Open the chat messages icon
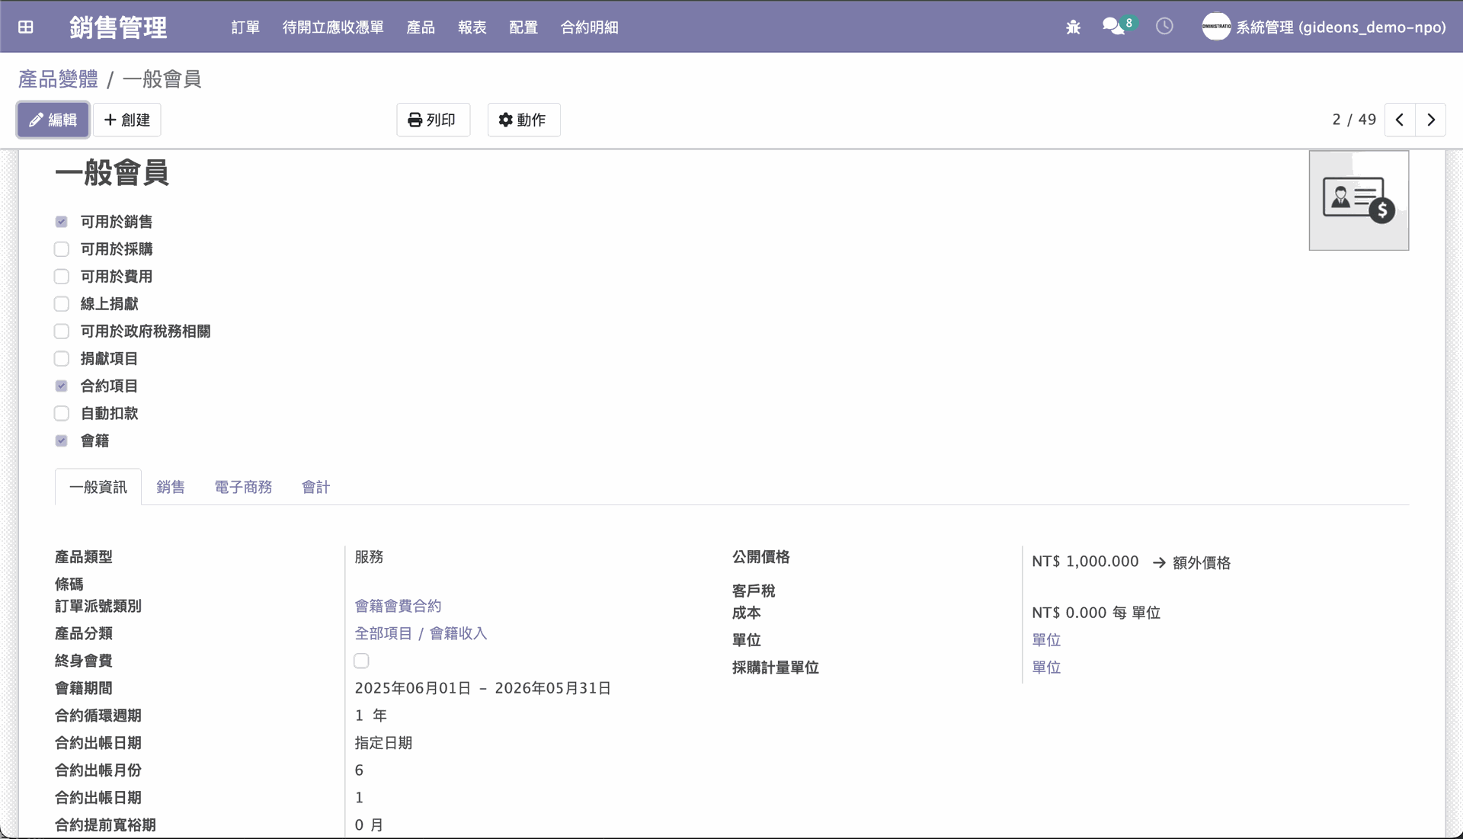 coord(1113,27)
